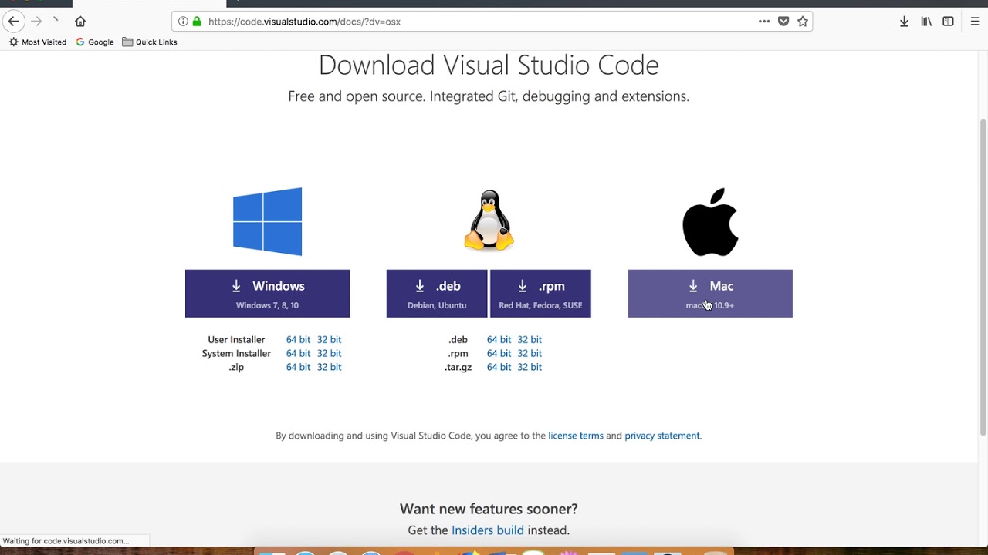Viewport: 988px width, 555px height.
Task: Click 64 bit link in Linux .deb row
Action: [x=499, y=339]
